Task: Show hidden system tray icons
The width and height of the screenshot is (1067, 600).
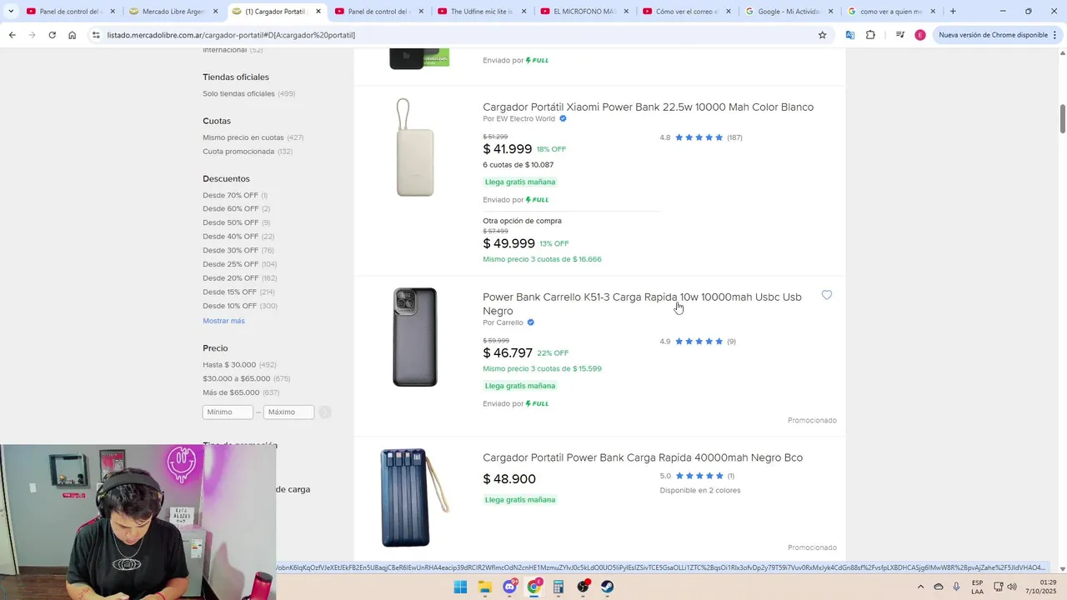Action: pyautogui.click(x=920, y=587)
